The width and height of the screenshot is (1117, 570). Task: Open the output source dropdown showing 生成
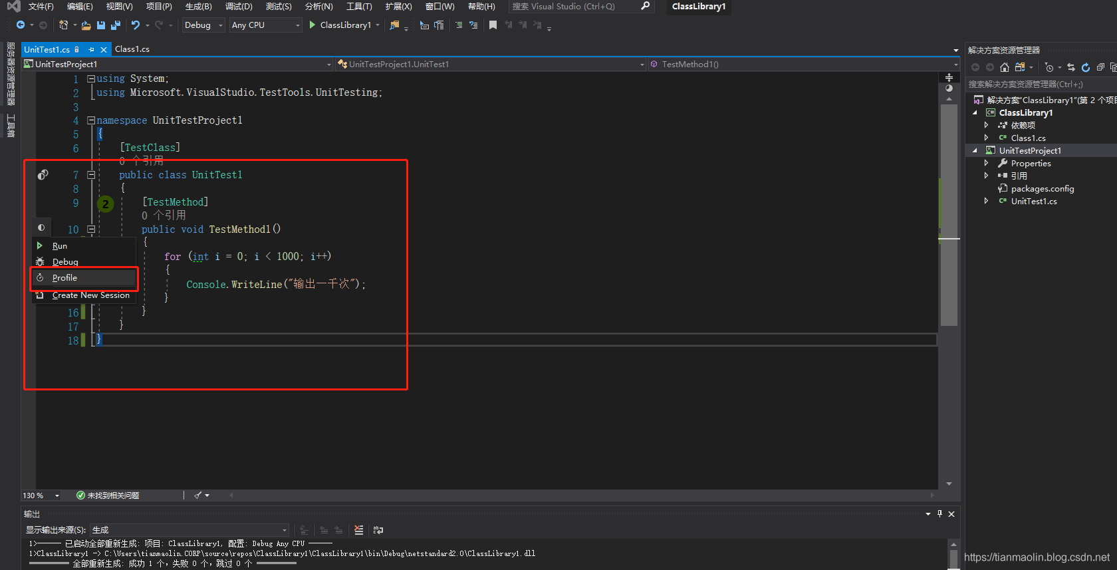[x=189, y=530]
